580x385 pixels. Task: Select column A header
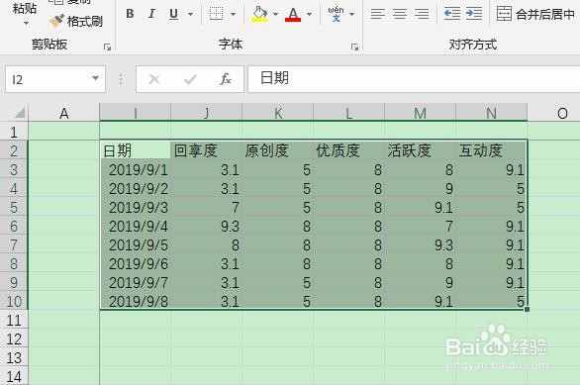[64, 113]
